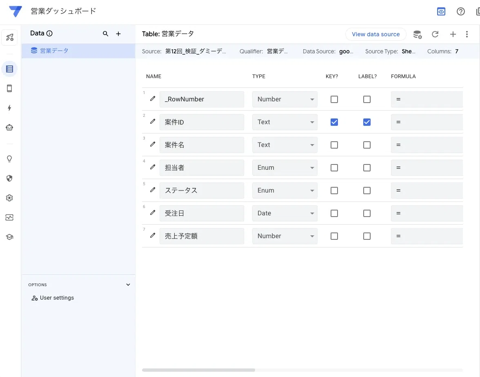Image resolution: width=480 pixels, height=377 pixels.
Task: Click the _RowNumber name field
Action: (x=202, y=99)
